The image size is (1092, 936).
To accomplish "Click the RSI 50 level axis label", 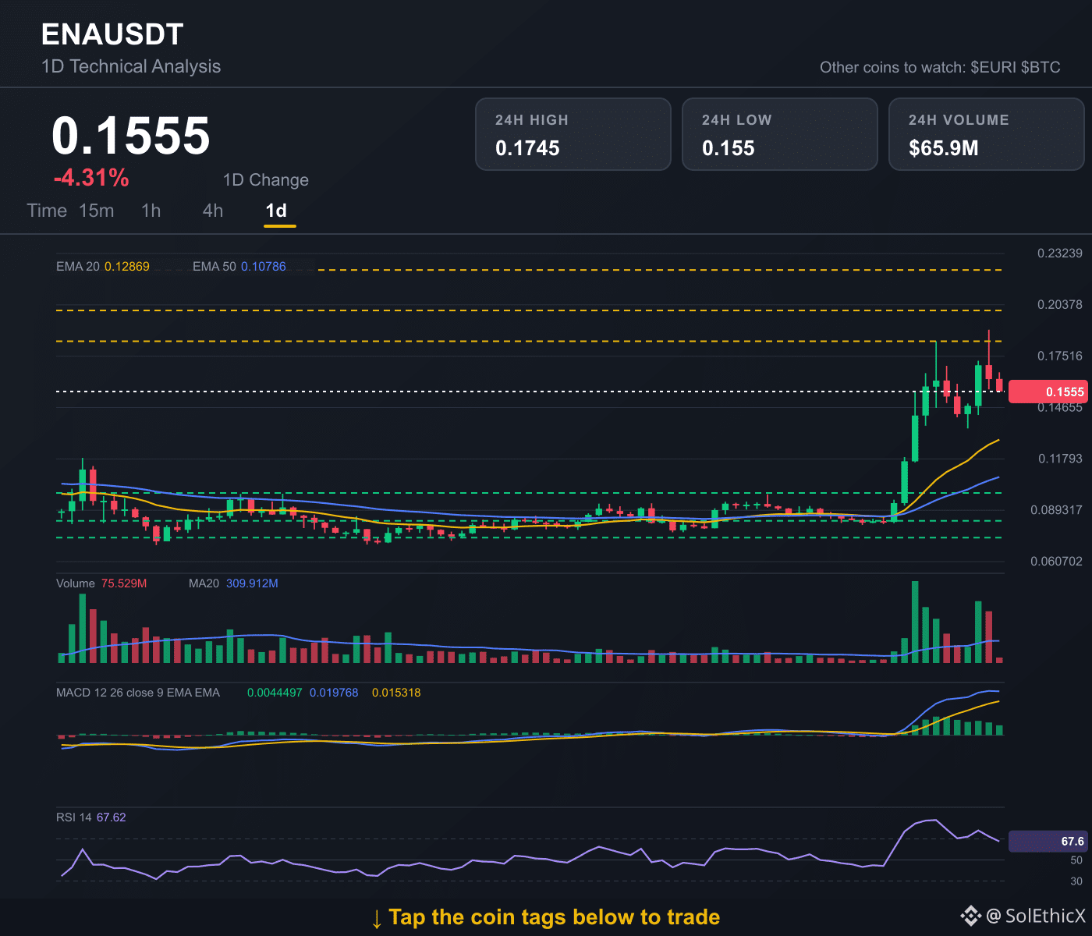I will [x=1076, y=860].
